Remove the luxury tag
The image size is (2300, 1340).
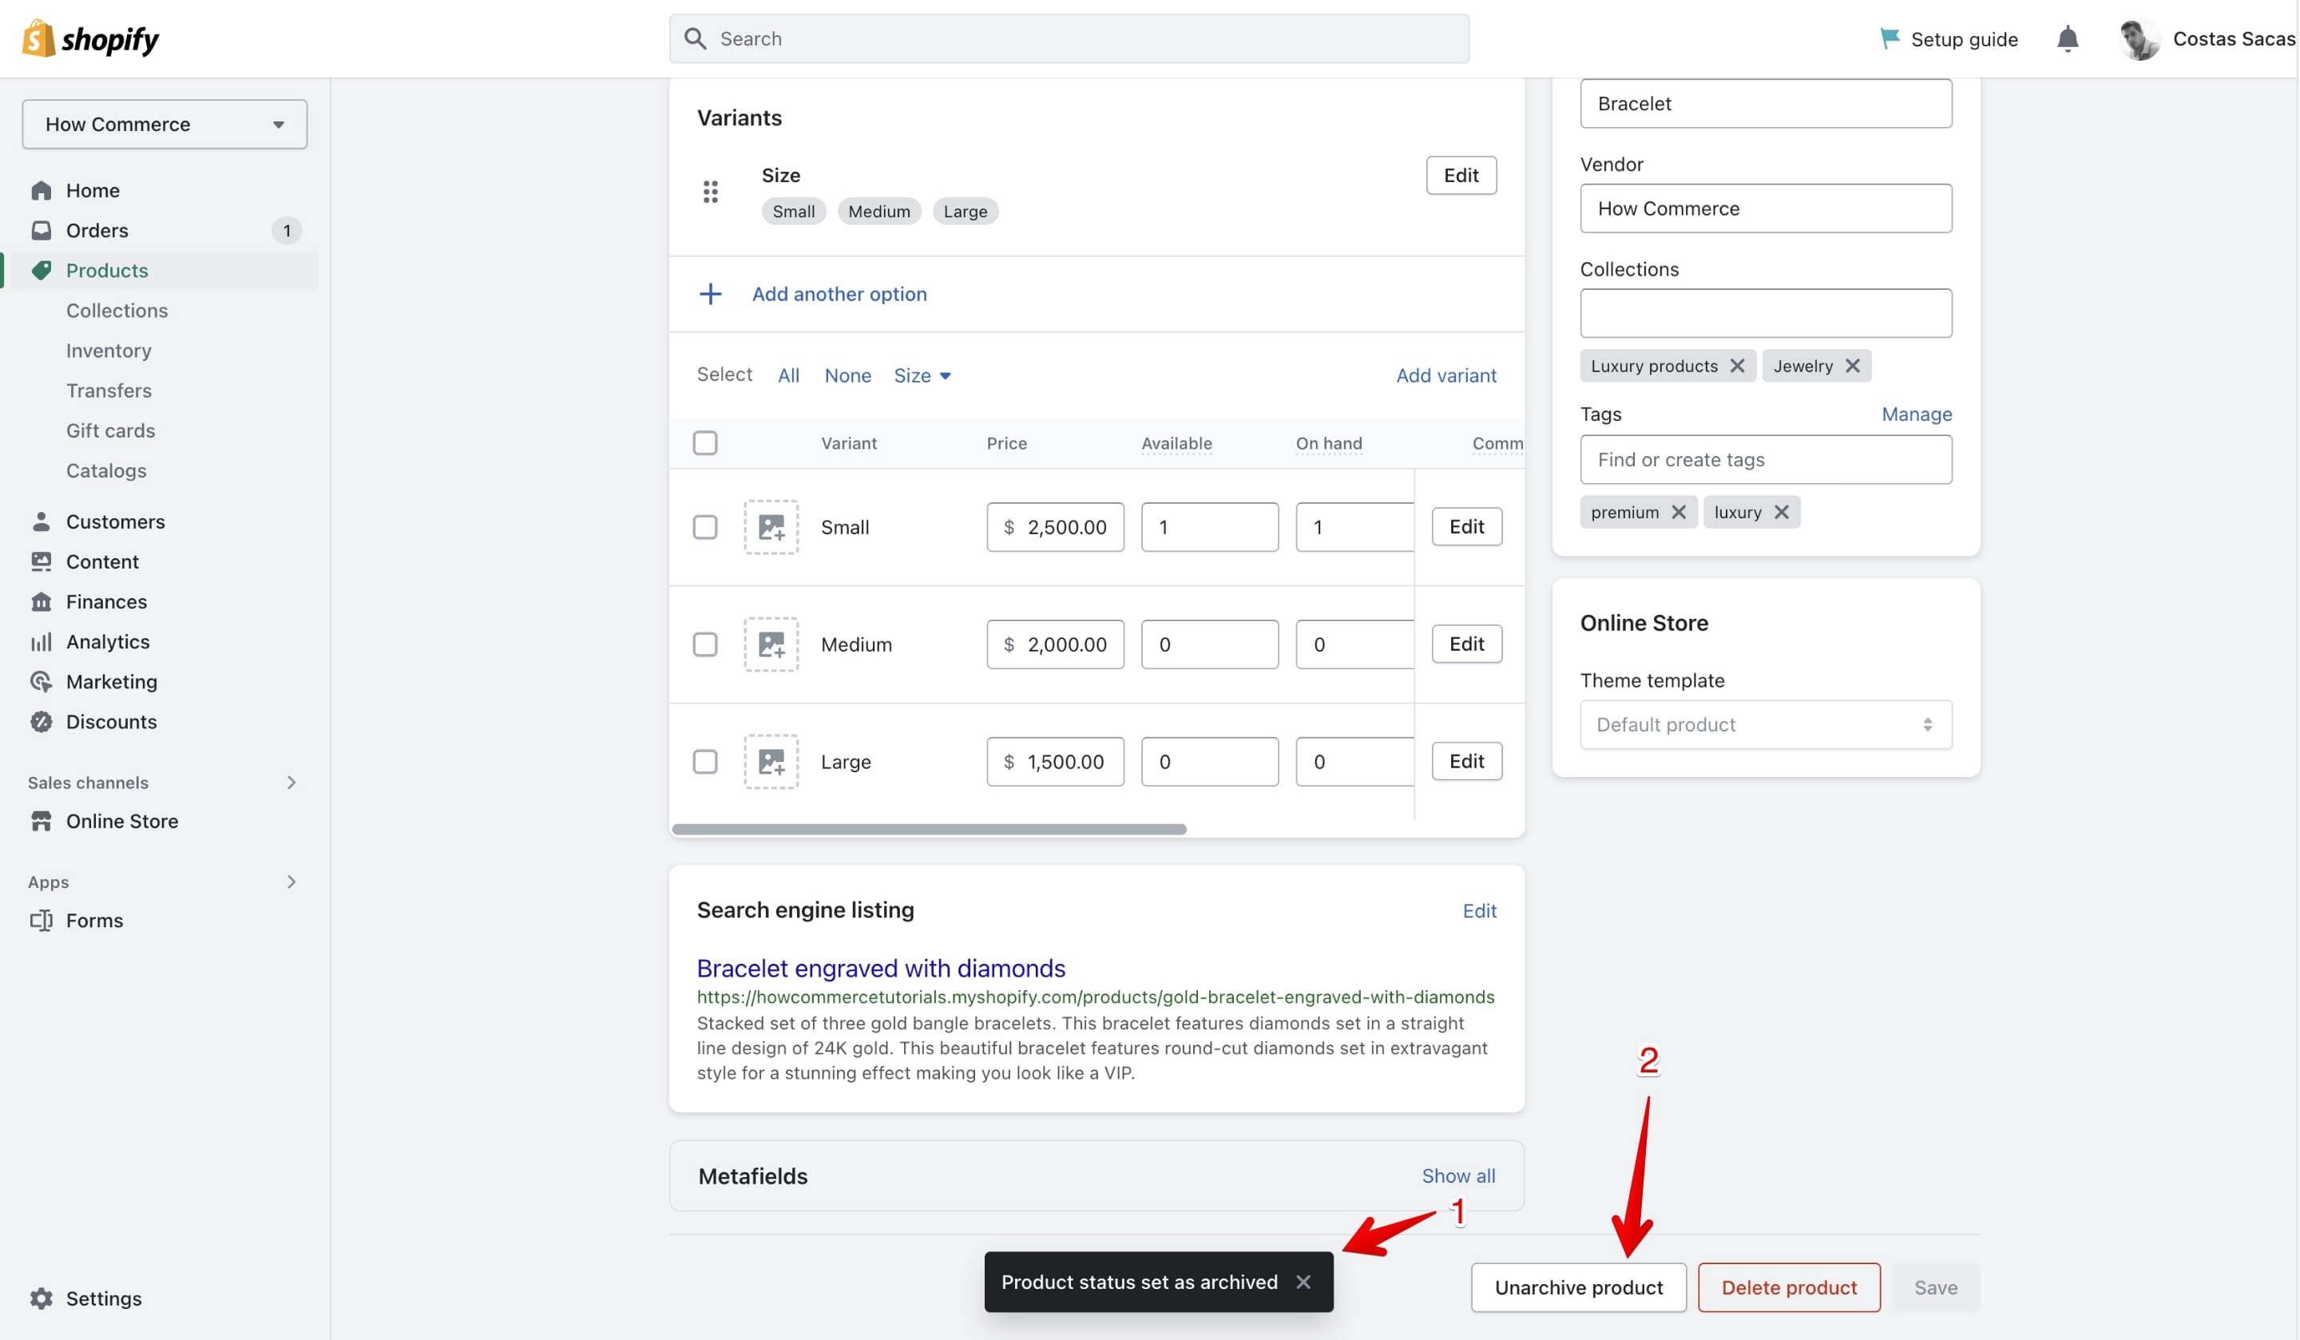[1781, 512]
